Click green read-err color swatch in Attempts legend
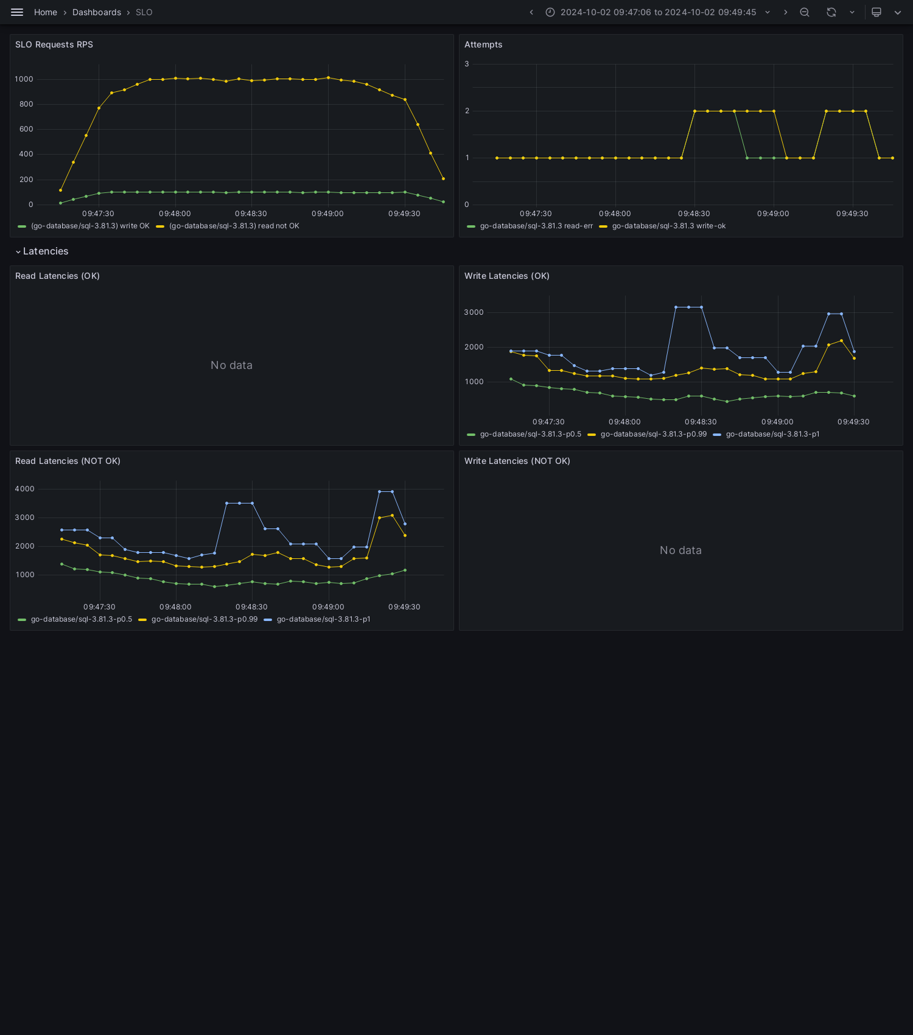 pos(471,226)
